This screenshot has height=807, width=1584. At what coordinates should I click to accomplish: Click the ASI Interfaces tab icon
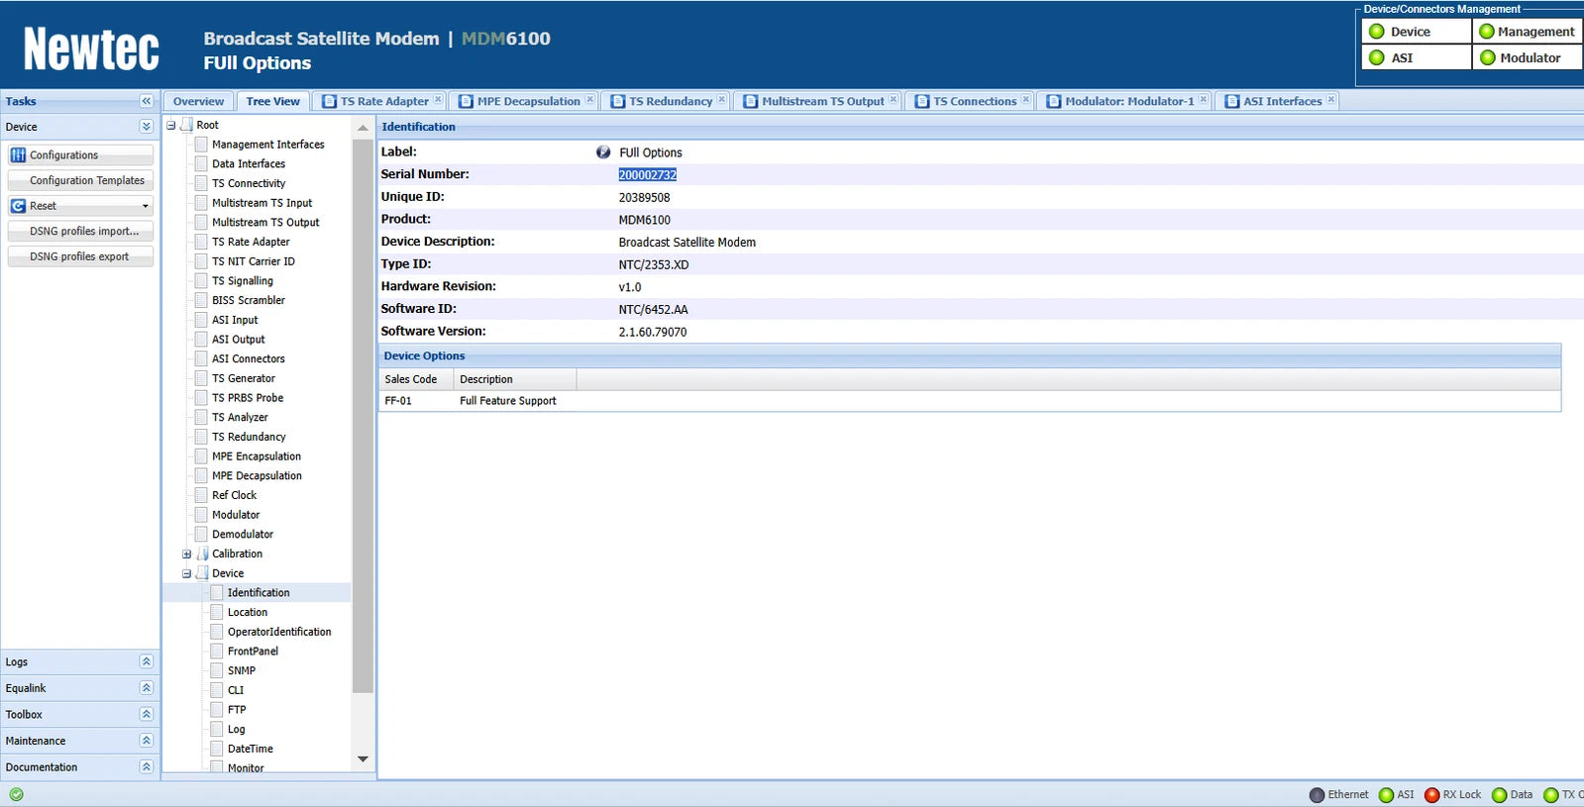click(x=1232, y=101)
